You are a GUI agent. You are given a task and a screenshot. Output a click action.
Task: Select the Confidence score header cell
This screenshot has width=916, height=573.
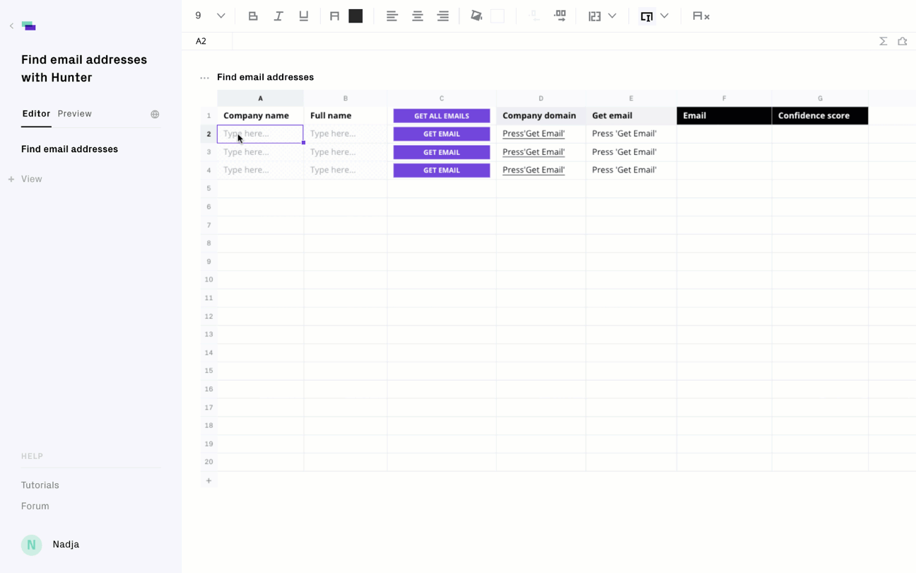(820, 116)
